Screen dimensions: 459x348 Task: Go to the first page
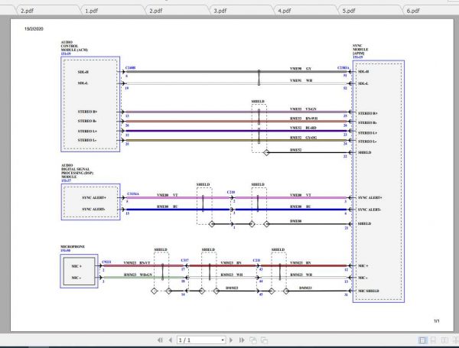[x=160, y=340]
